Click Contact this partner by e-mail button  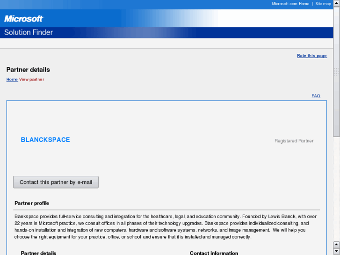(56, 182)
